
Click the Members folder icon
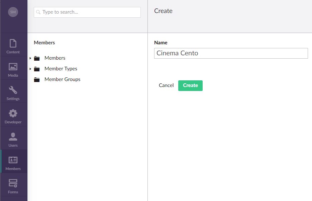tap(37, 58)
